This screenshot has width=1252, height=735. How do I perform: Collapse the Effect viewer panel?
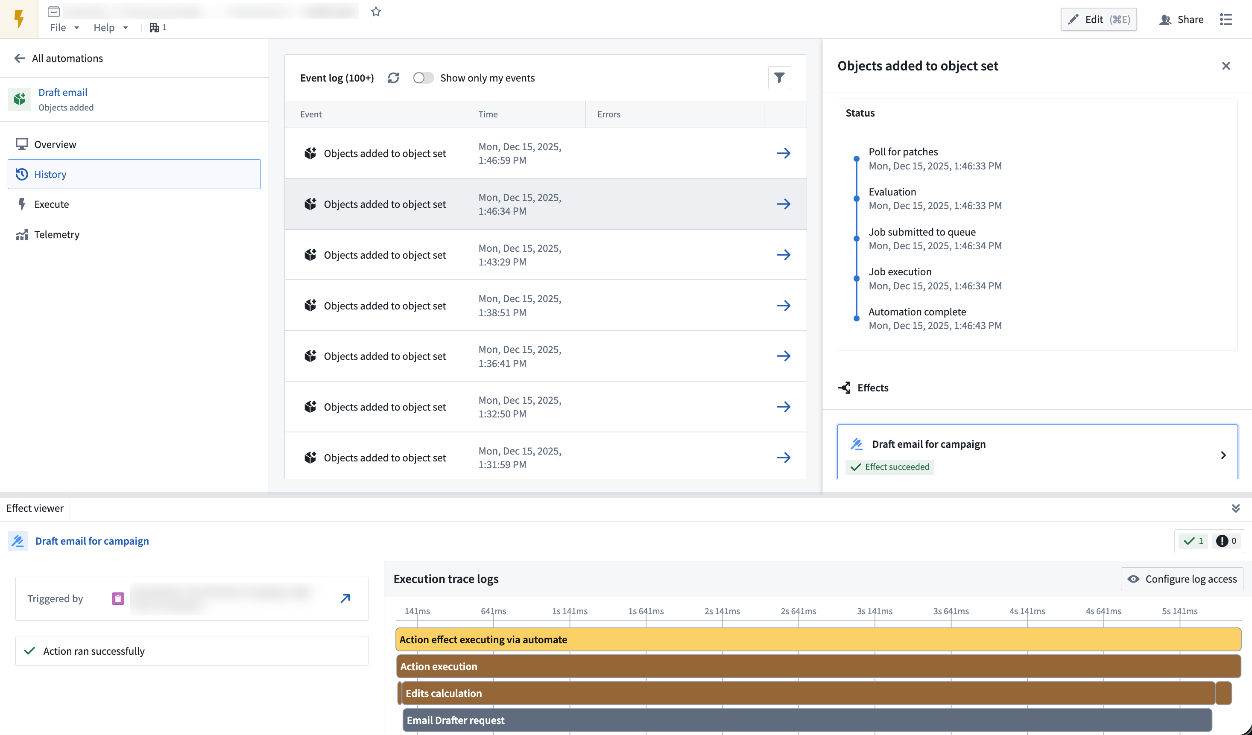[1236, 508]
